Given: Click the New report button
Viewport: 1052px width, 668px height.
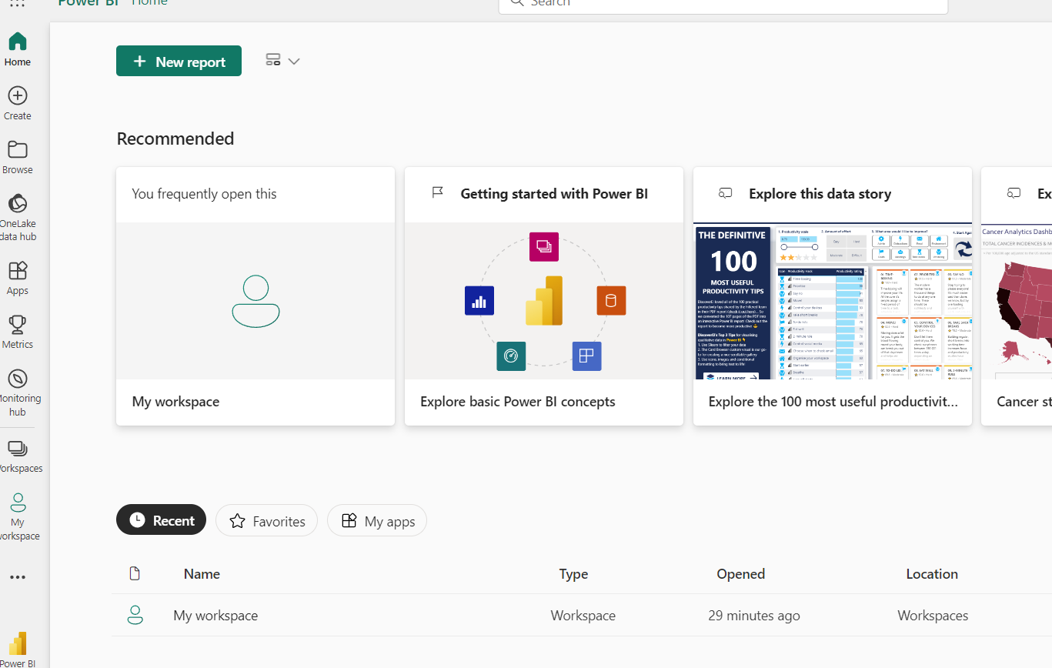Looking at the screenshot, I should click(x=179, y=61).
